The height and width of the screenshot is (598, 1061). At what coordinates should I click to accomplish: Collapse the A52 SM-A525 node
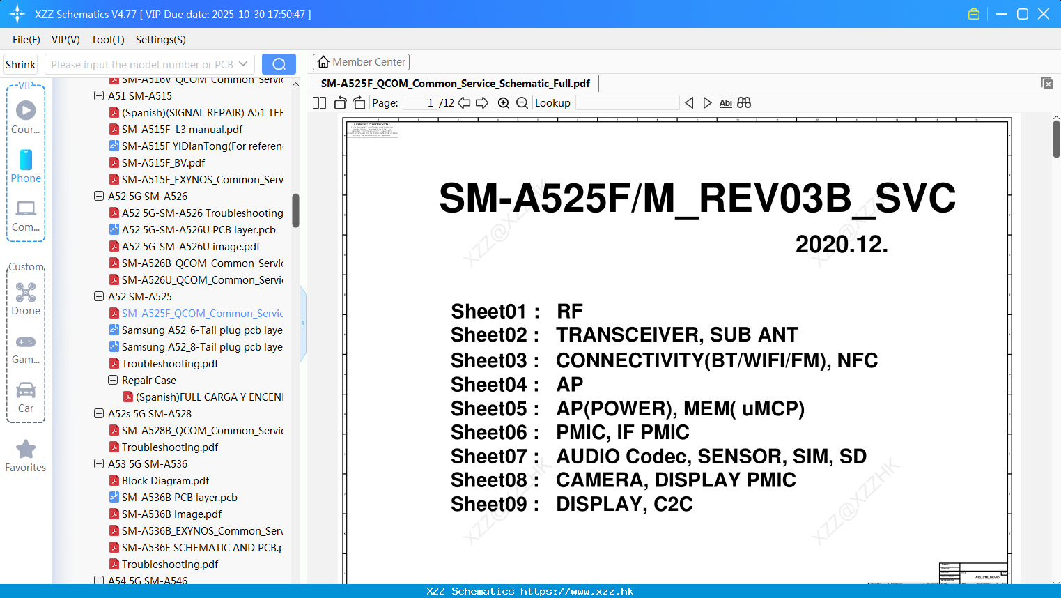[99, 296]
